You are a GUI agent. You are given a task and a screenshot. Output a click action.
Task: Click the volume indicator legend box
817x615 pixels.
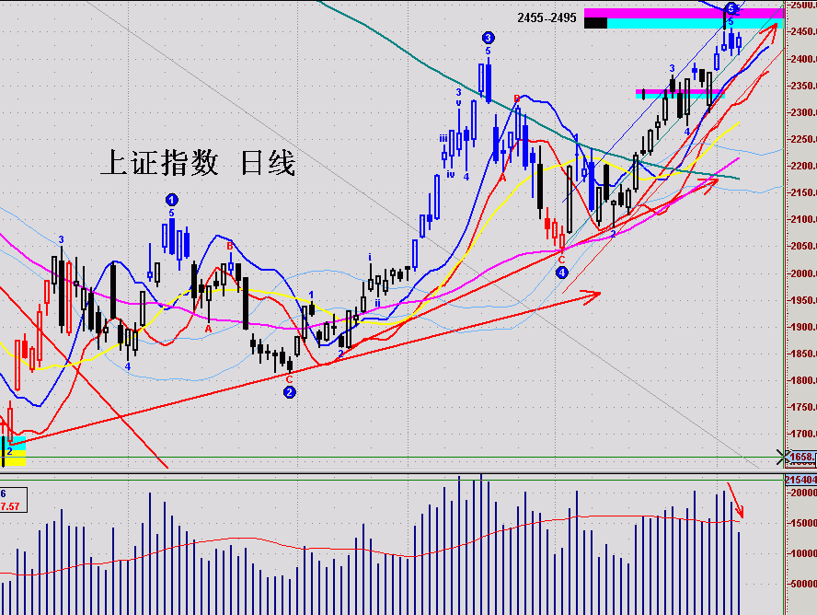(x=14, y=500)
